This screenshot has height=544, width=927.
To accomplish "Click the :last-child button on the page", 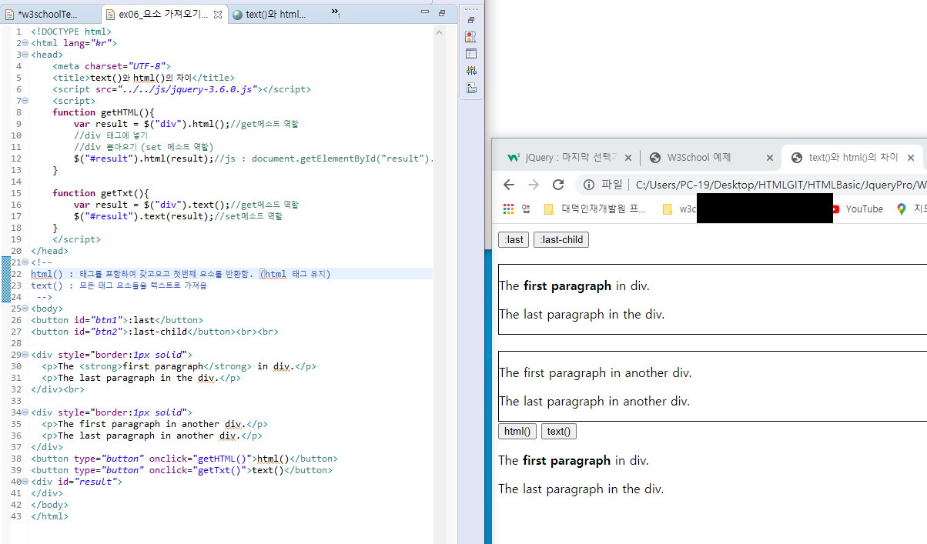I will pyautogui.click(x=562, y=240).
